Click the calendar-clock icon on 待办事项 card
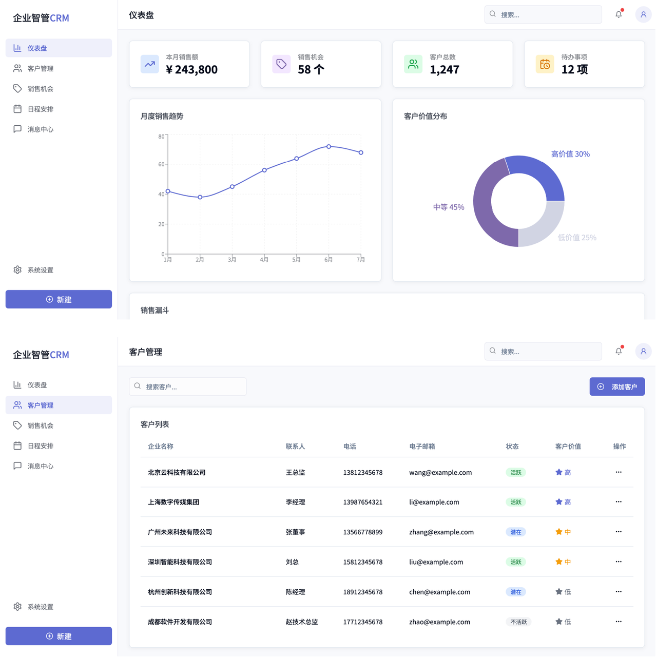Image resolution: width=656 pixels, height=657 pixels. pyautogui.click(x=545, y=64)
